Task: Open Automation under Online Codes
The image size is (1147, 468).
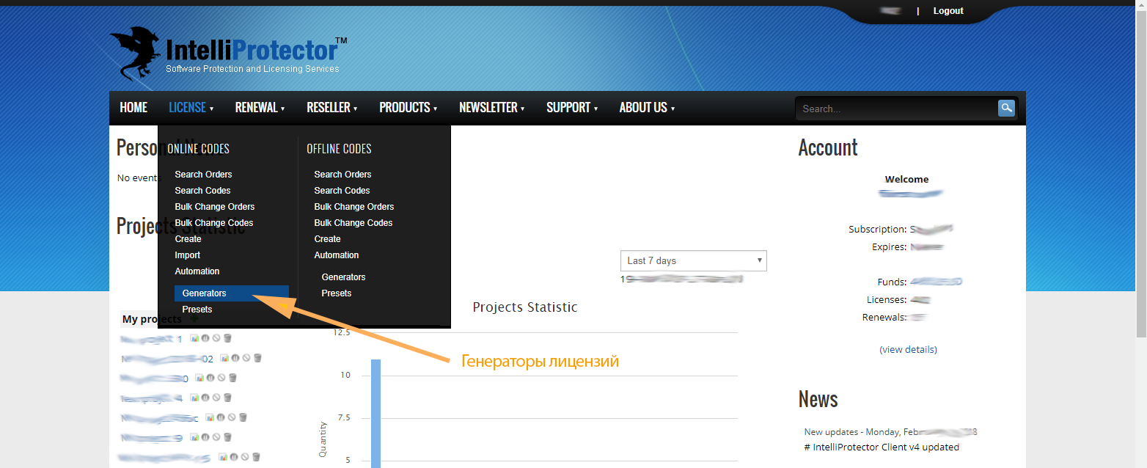Action: point(197,271)
